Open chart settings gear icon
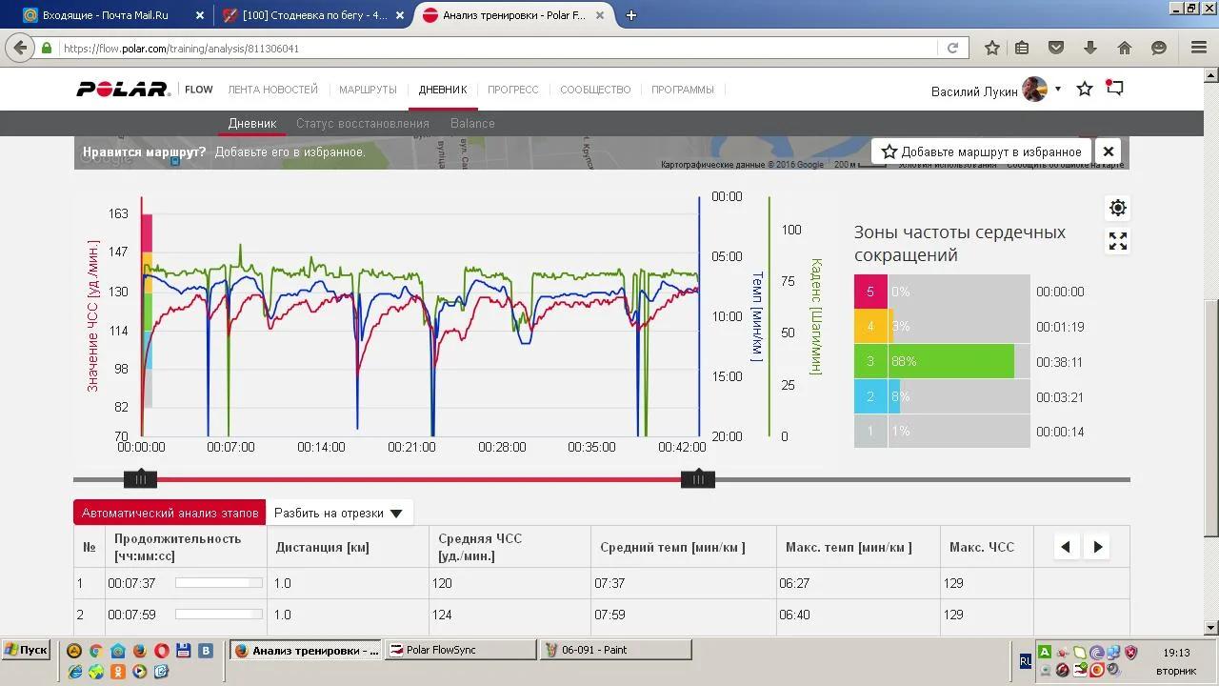Image resolution: width=1219 pixels, height=686 pixels. [1118, 208]
